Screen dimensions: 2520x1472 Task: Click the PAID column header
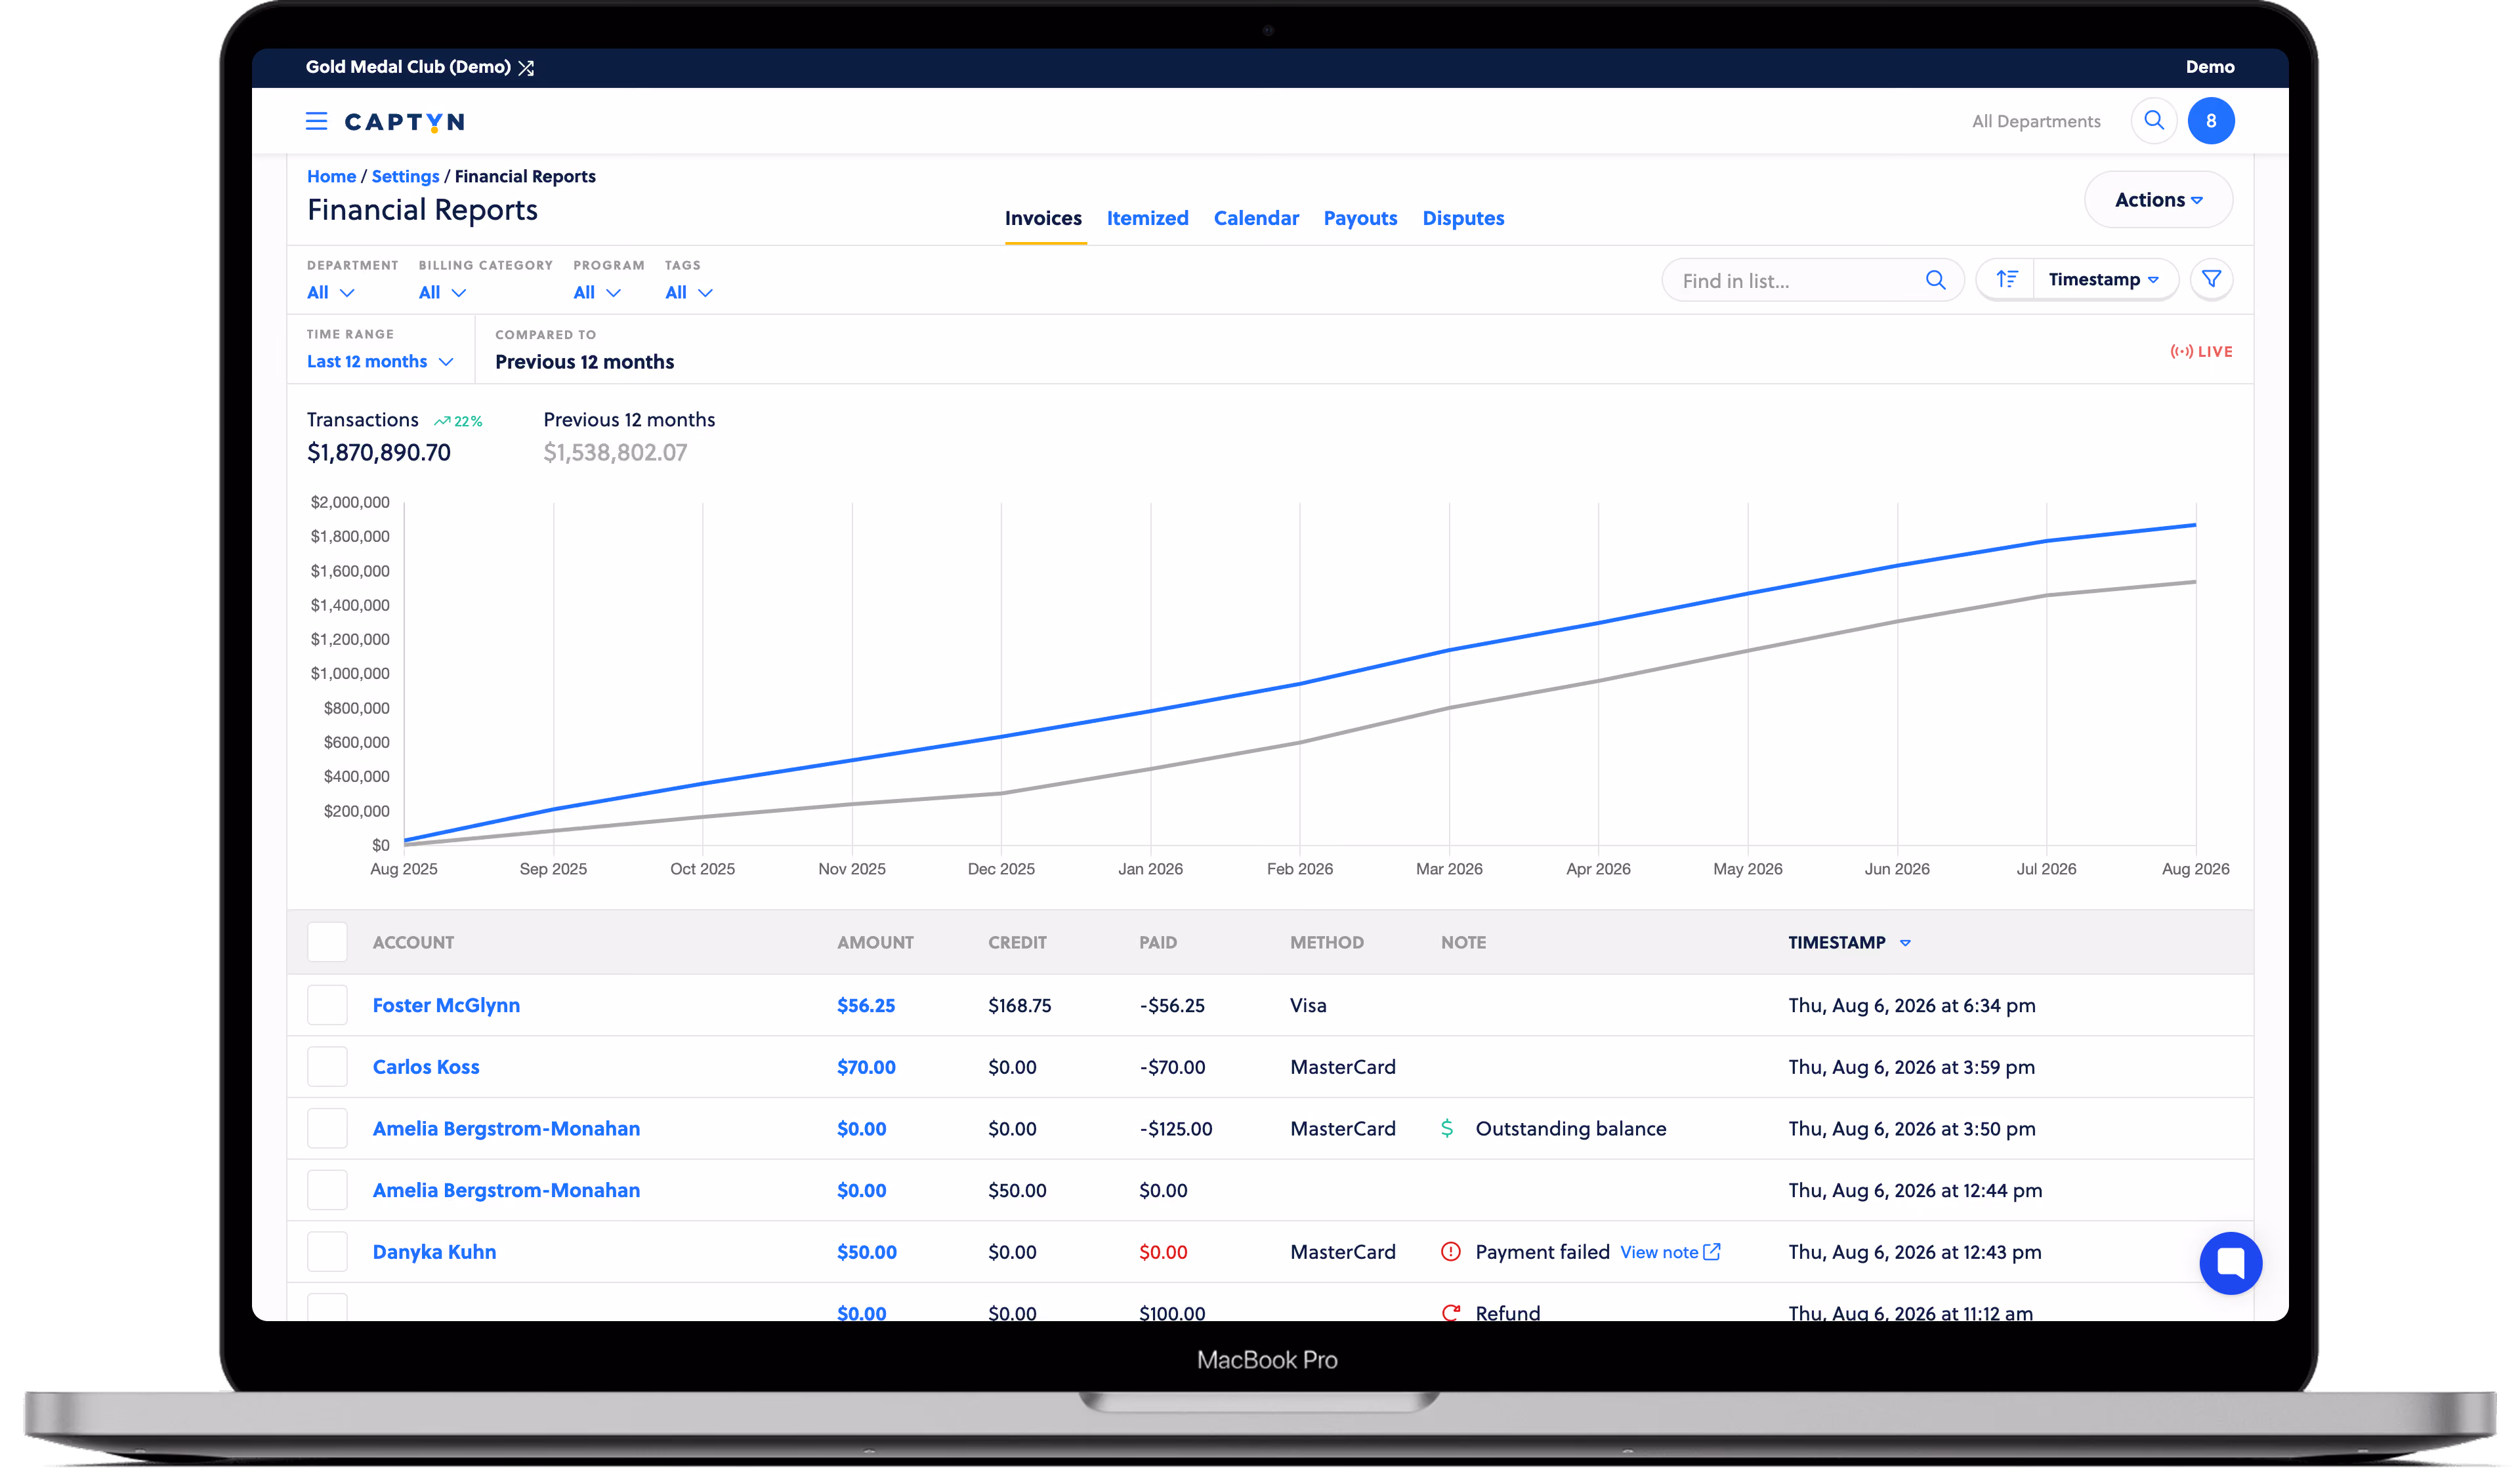pyautogui.click(x=1158, y=943)
